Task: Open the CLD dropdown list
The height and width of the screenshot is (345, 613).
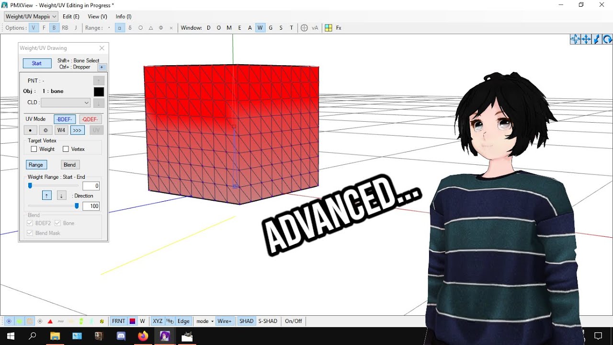Action: click(x=66, y=103)
